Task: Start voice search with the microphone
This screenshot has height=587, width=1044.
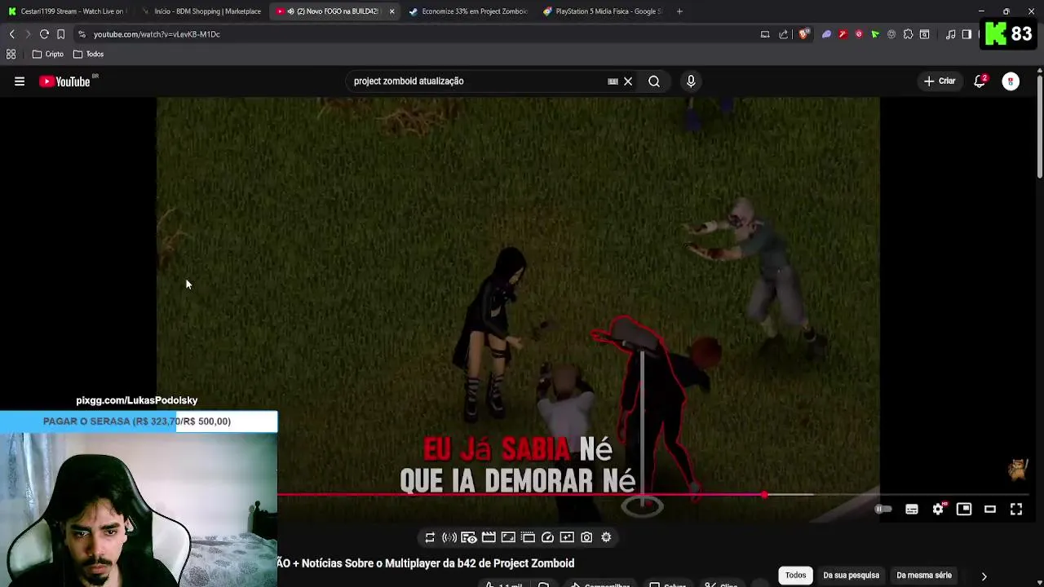Action: point(691,82)
